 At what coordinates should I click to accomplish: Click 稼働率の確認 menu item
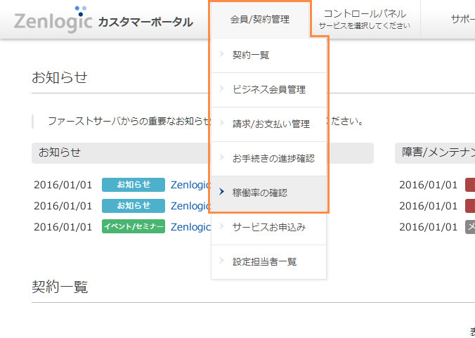(x=259, y=193)
